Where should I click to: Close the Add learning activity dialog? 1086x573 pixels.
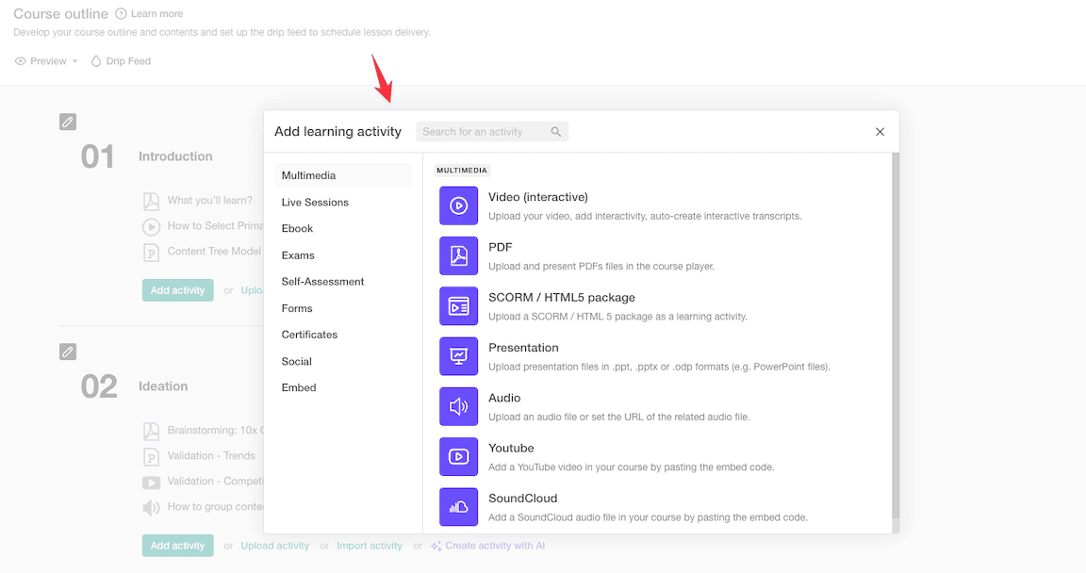tap(880, 132)
